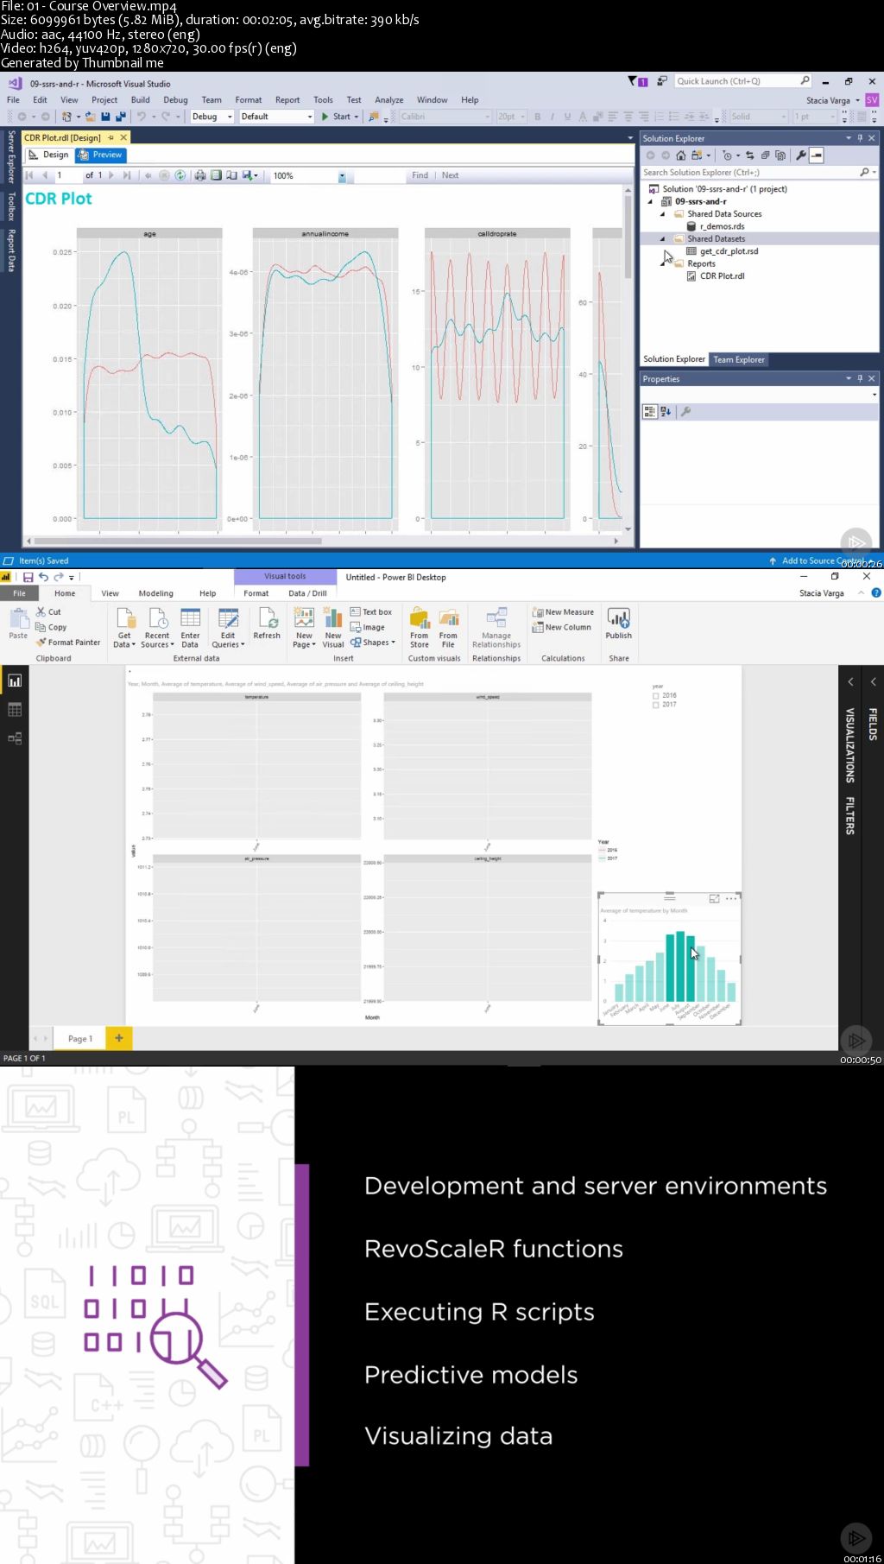The image size is (884, 1564).
Task: Click the Export icon in report preview toolbar
Action: [249, 175]
